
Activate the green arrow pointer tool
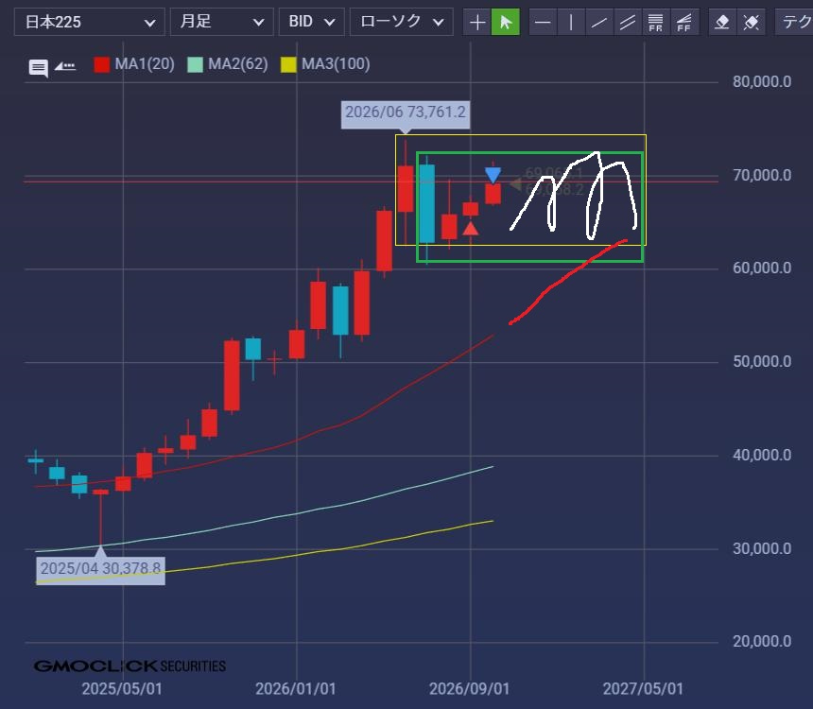tap(506, 23)
